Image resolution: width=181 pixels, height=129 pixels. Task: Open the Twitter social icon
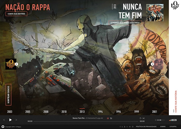tap(122, 127)
